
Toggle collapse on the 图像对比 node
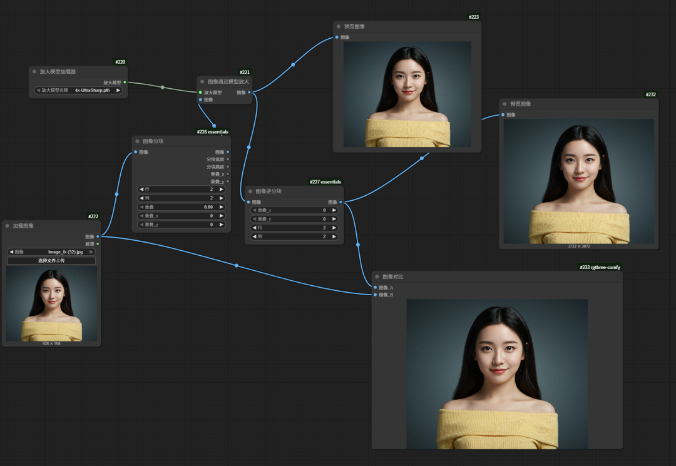[377, 276]
